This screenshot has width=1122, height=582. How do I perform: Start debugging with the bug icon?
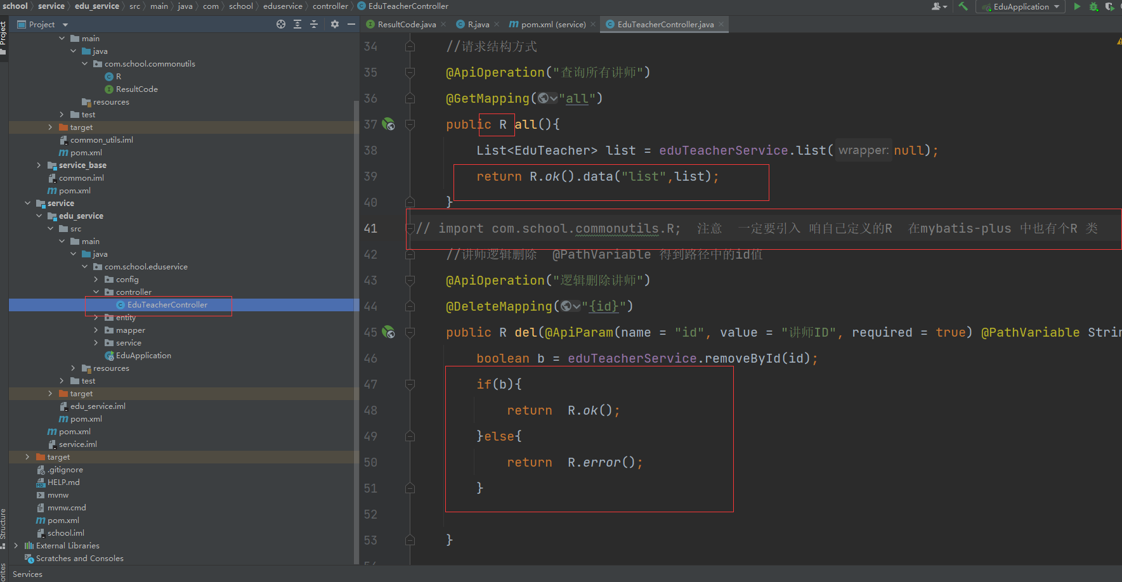coord(1093,6)
